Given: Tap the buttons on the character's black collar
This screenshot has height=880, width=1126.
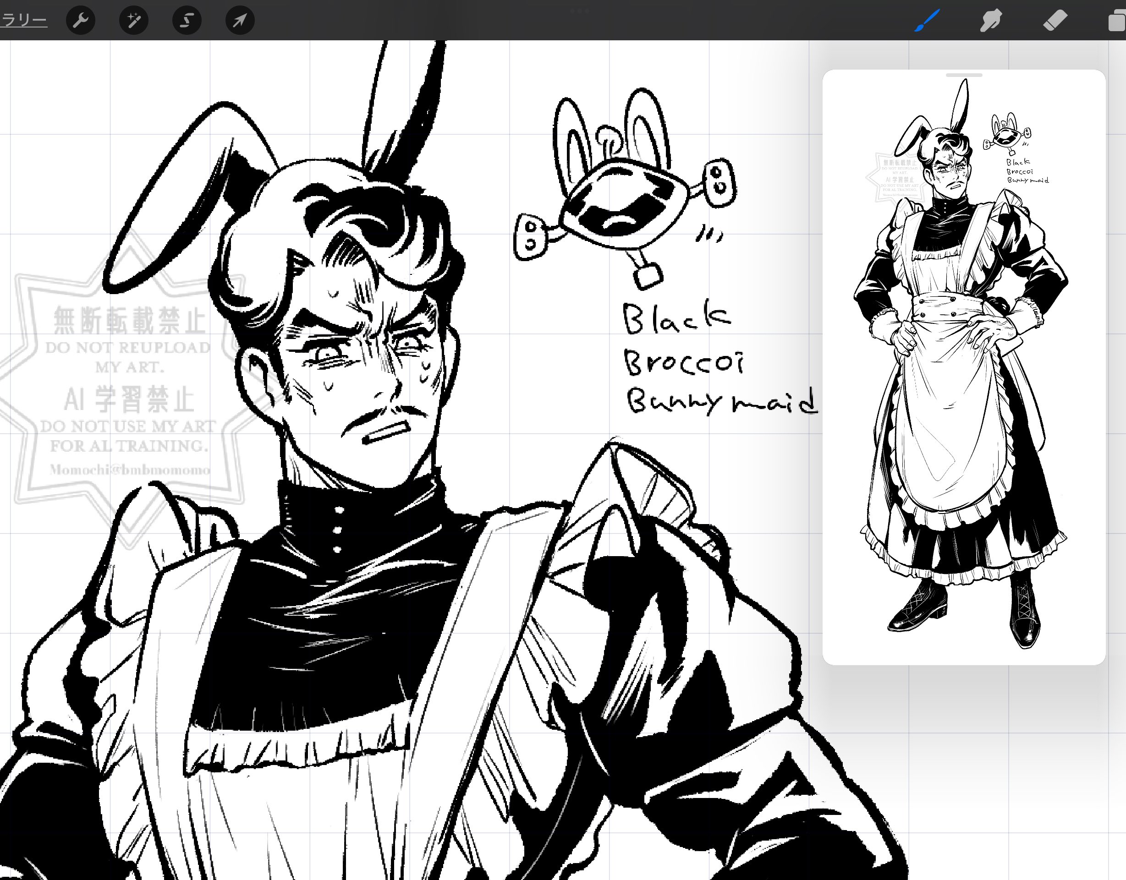Looking at the screenshot, I should 338,530.
